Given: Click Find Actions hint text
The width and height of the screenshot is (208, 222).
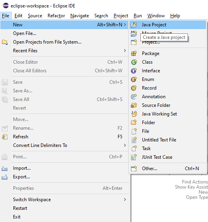Looking at the screenshot, I should coord(195,182).
